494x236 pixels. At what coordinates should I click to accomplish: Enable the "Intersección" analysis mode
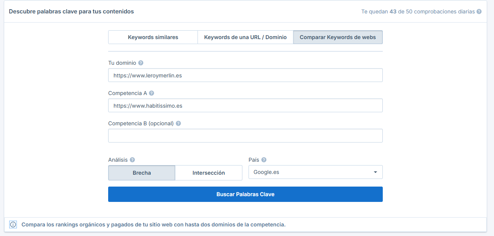pyautogui.click(x=208, y=173)
